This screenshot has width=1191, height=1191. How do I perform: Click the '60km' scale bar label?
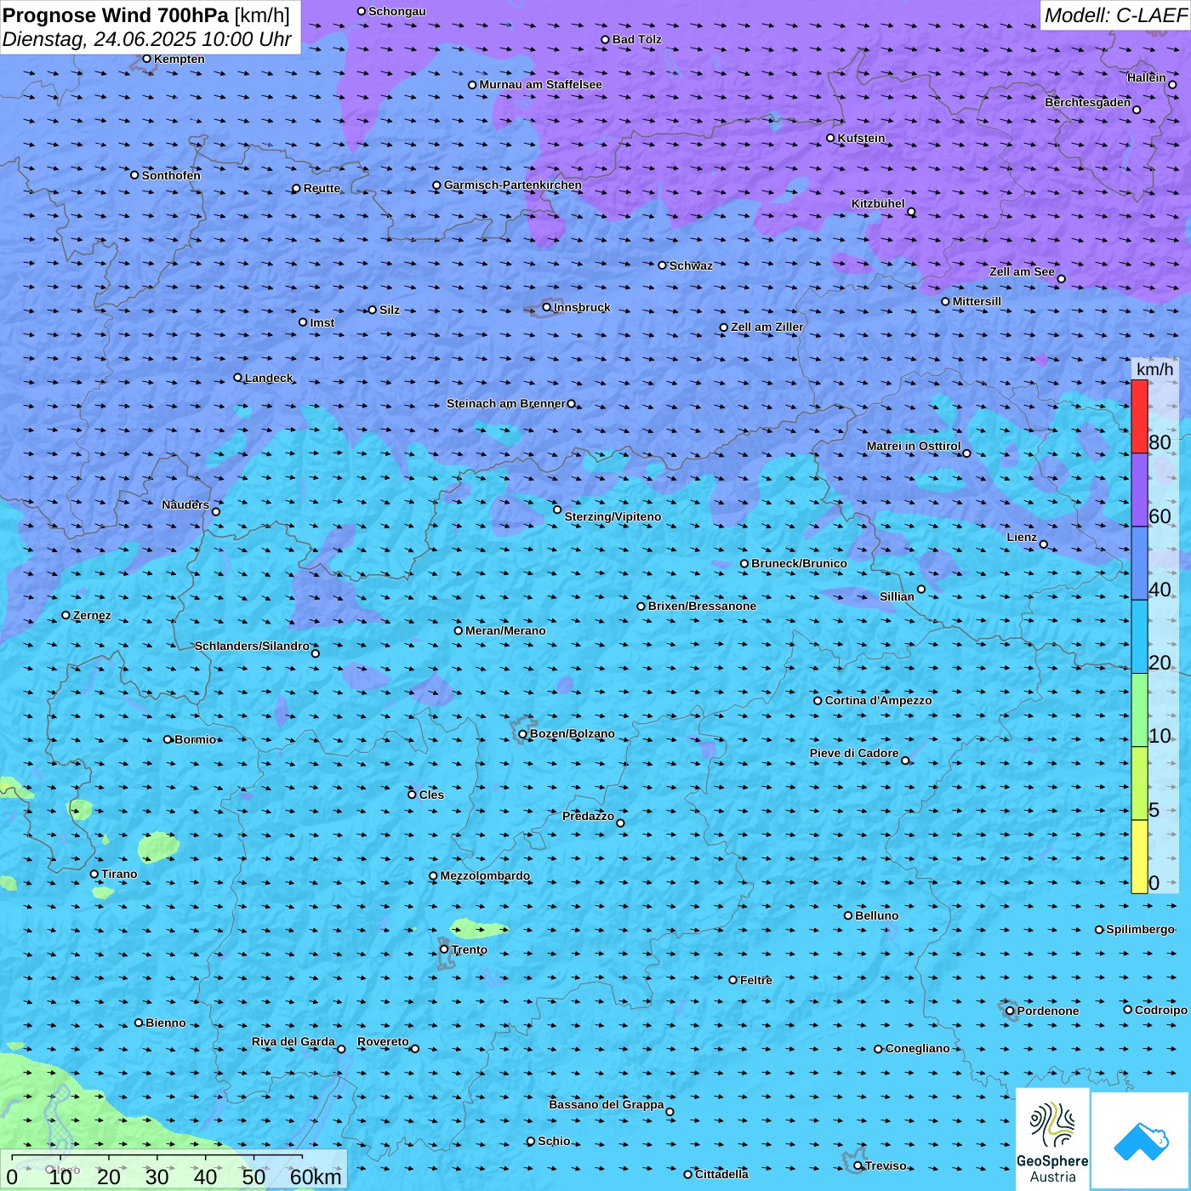tap(316, 1177)
